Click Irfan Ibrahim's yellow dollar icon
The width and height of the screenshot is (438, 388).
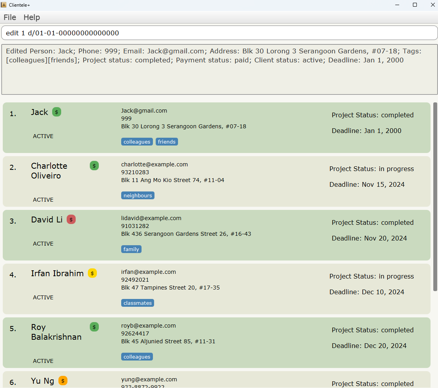pyautogui.click(x=92, y=273)
